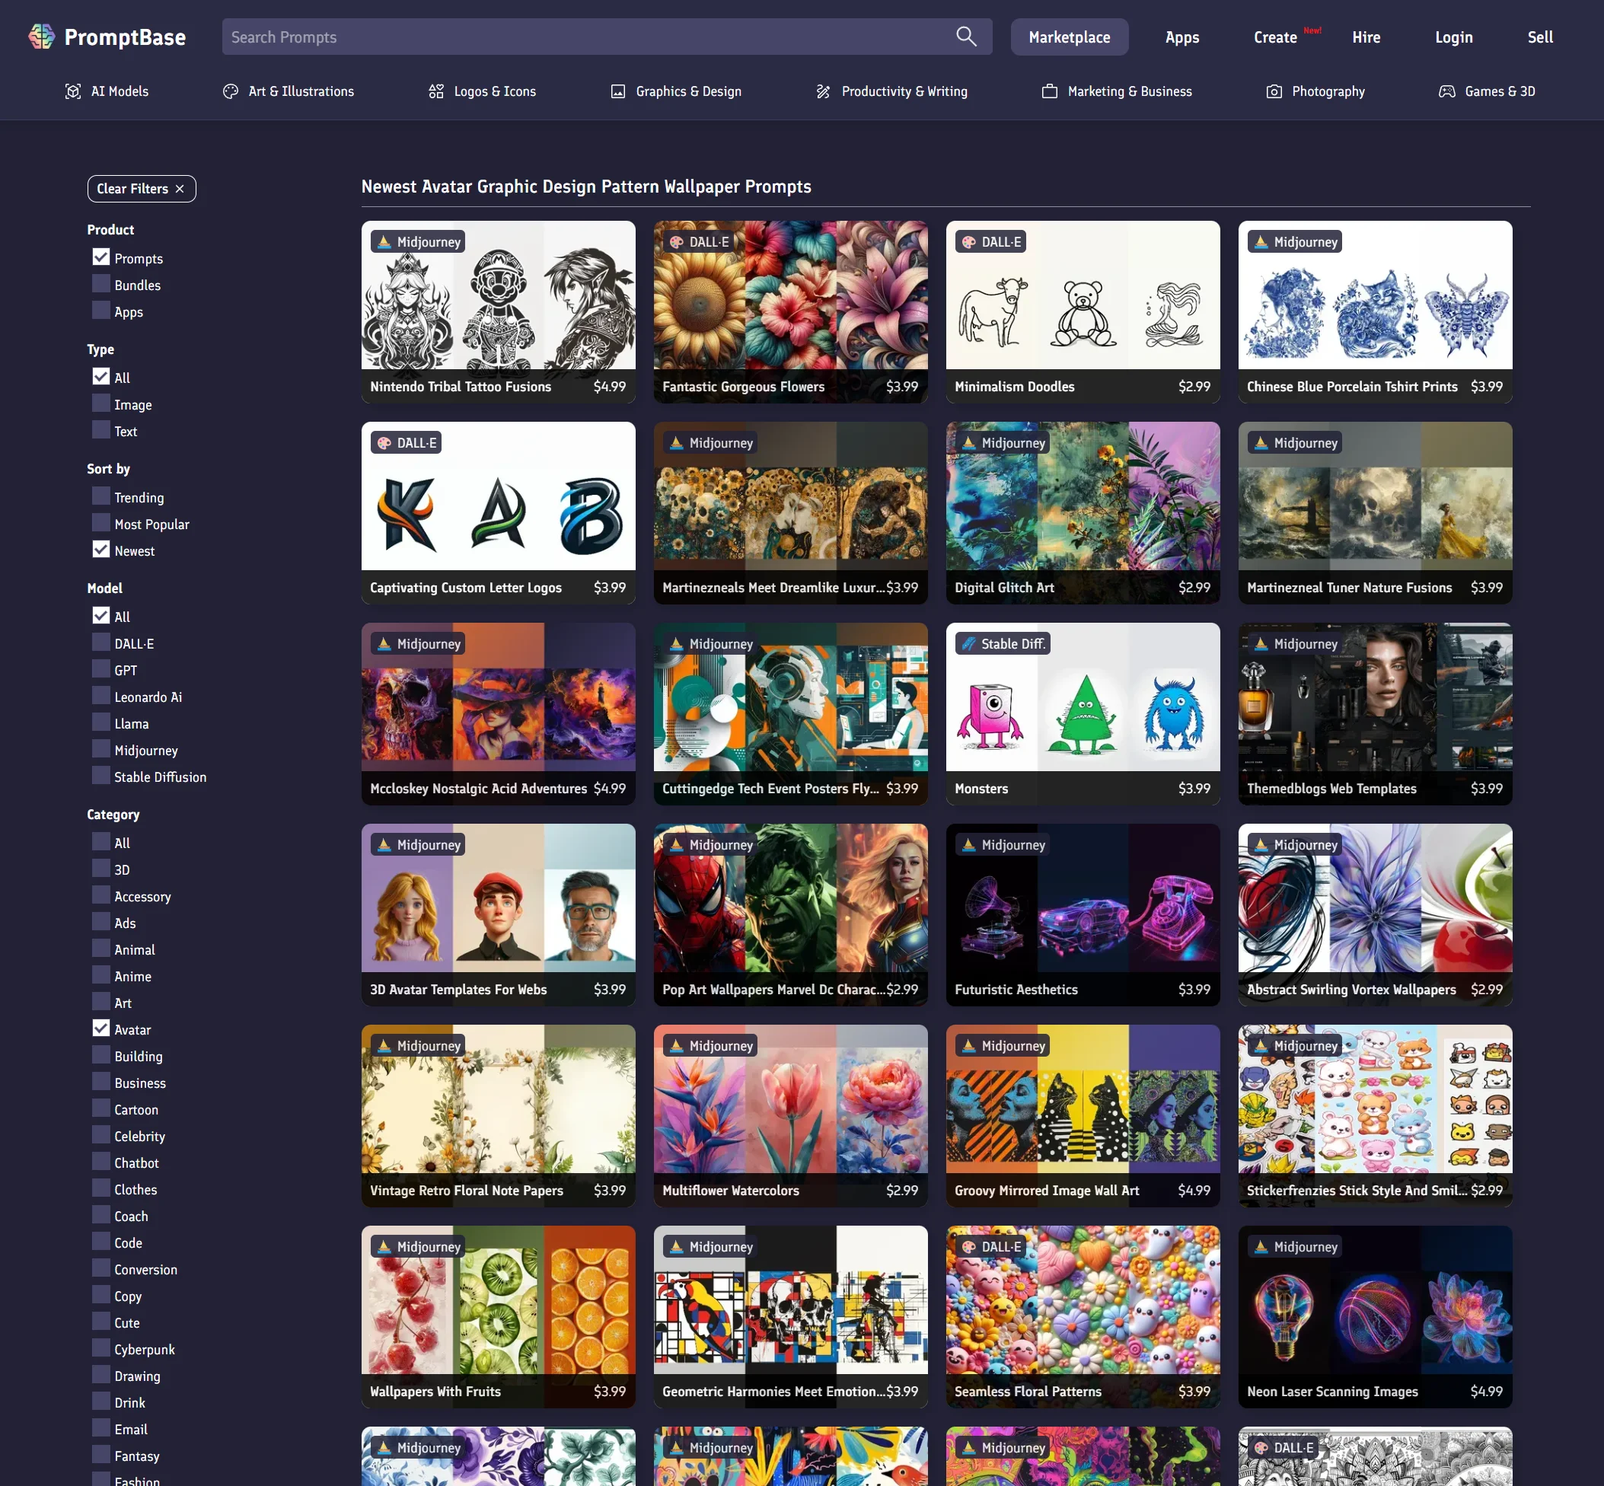The image size is (1604, 1486).
Task: Check the Bundles product checkbox
Action: 101,284
